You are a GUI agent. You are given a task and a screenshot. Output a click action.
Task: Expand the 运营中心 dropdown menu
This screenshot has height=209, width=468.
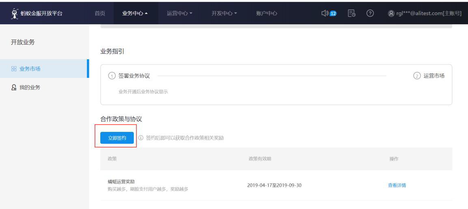point(179,13)
